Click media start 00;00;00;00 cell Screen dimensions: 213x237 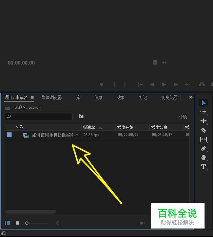click(128, 134)
